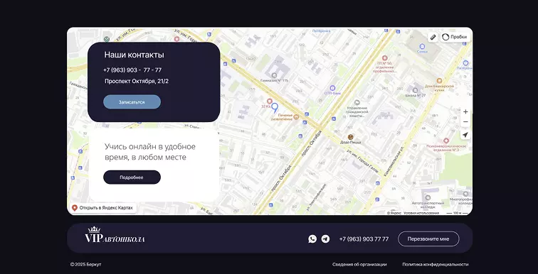538x274 pixels.
Task: Click the VIP Автошкола logo
Action: 115,235
